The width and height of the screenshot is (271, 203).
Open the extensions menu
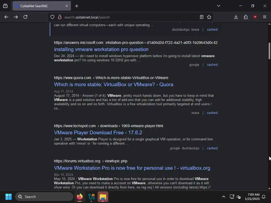[246, 17]
